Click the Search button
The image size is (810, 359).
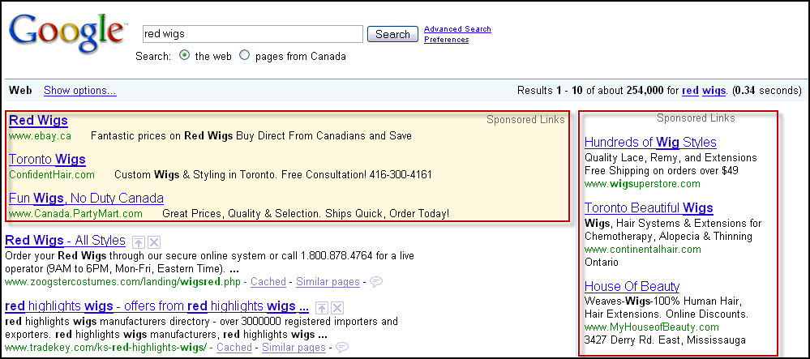(393, 34)
